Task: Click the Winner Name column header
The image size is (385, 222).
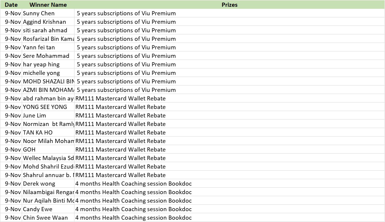Action: (x=48, y=5)
